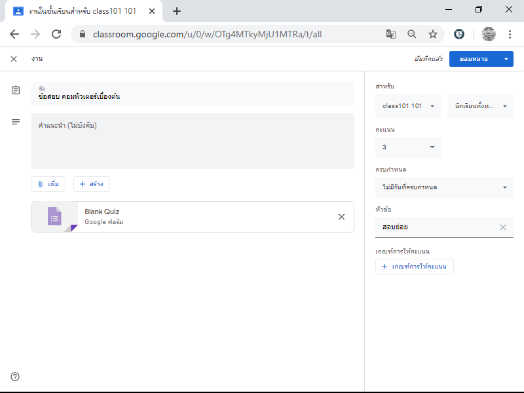Bookmark this page with the star icon
This screenshot has width=524, height=393.
point(433,34)
